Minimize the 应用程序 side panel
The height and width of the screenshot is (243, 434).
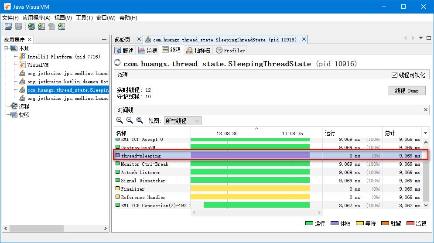coord(104,40)
